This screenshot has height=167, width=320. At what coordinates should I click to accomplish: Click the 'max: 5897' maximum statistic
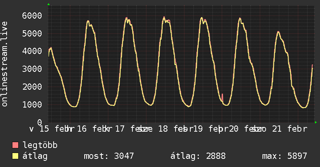[x=285, y=156]
